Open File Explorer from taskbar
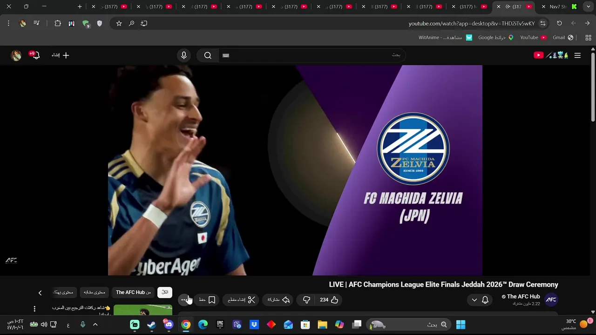 point(322,324)
